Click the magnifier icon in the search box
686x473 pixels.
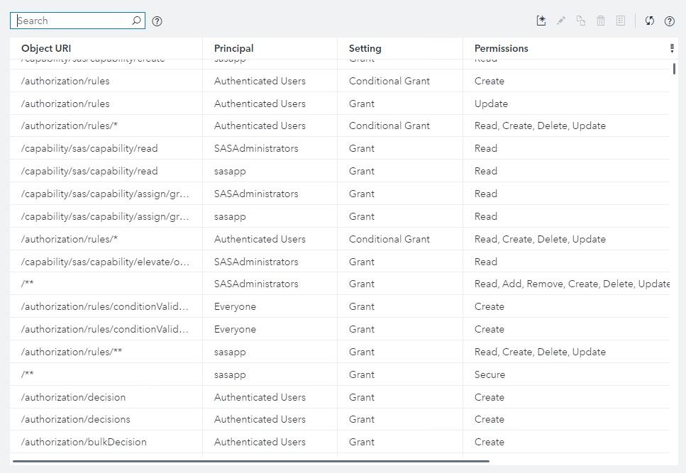pyautogui.click(x=135, y=21)
